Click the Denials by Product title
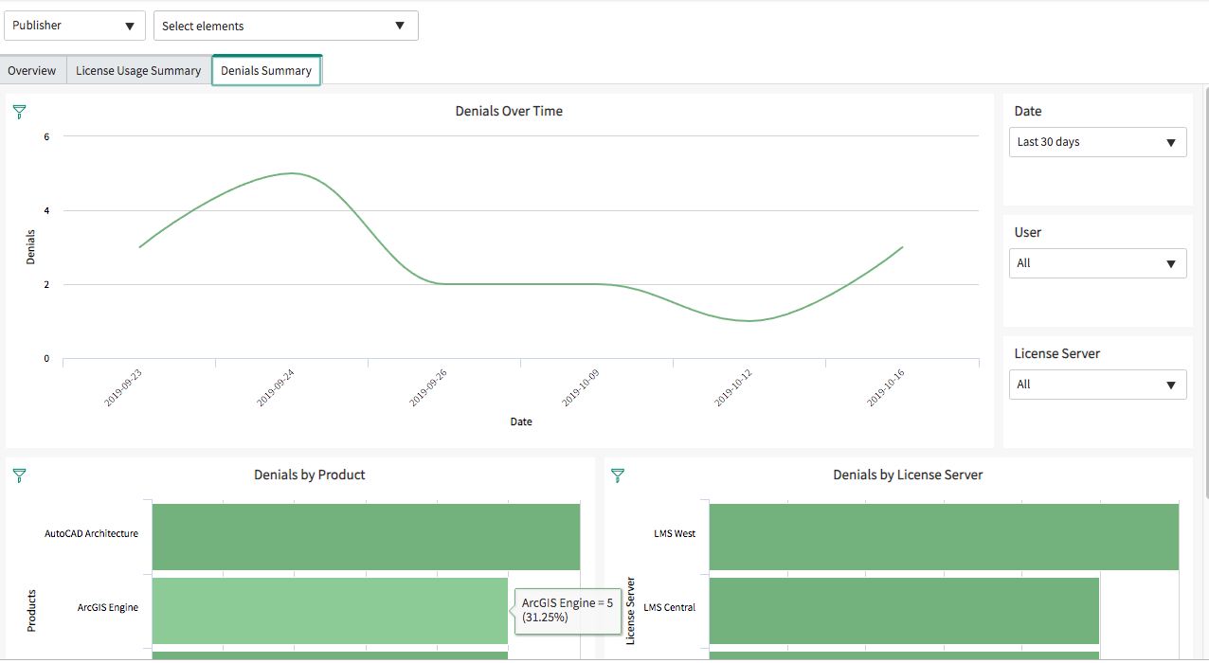This screenshot has height=663, width=1209. 310,475
